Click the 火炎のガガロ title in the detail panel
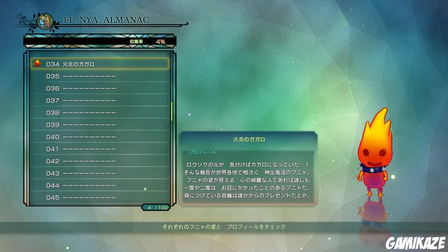 [249, 139]
